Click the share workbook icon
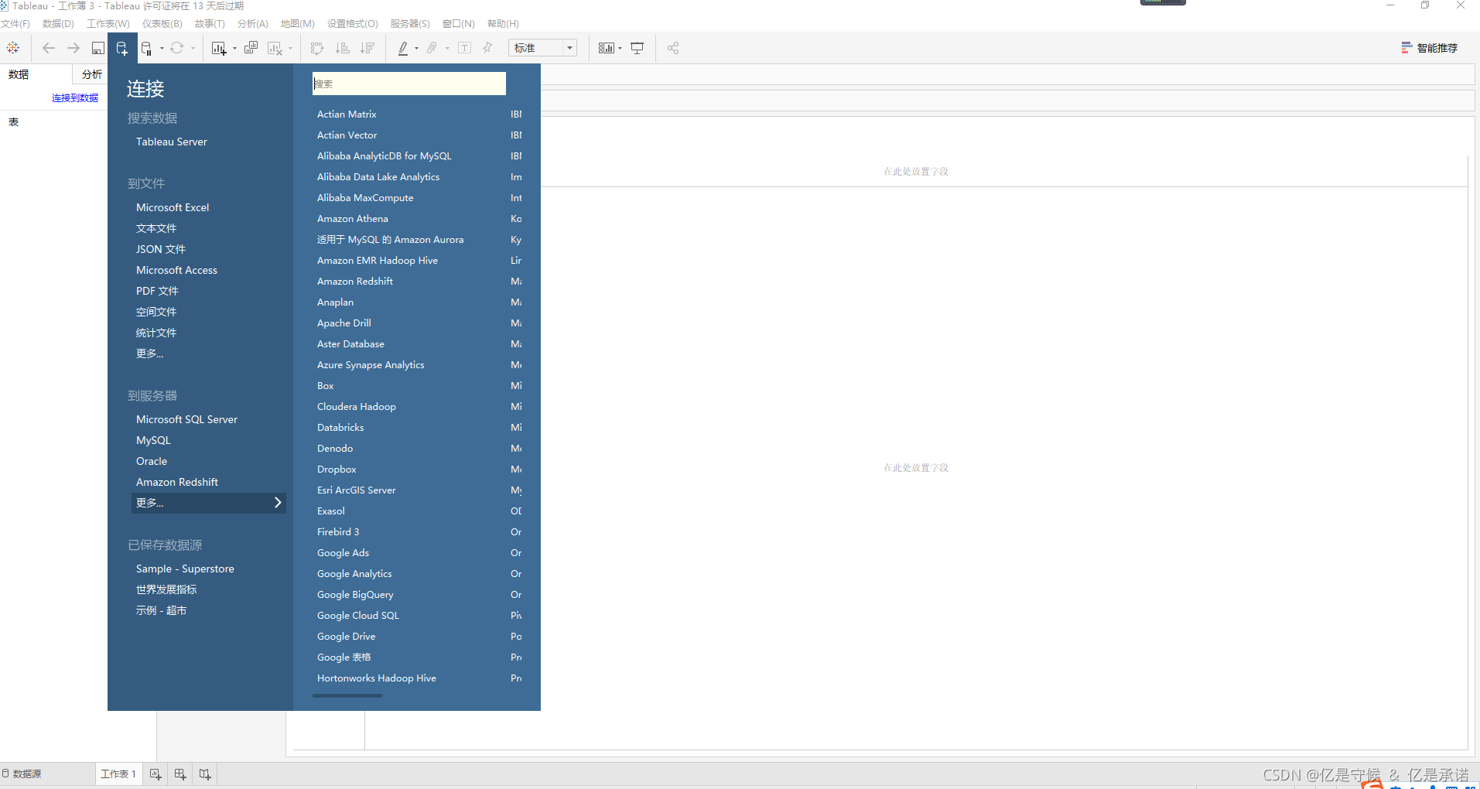1480x789 pixels. [673, 48]
